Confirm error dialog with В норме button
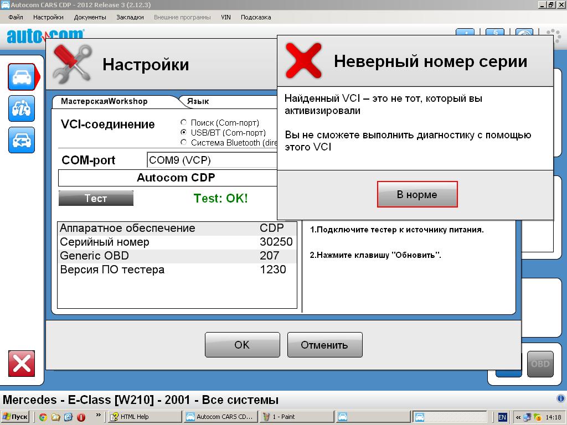567x425 pixels. pos(417,194)
